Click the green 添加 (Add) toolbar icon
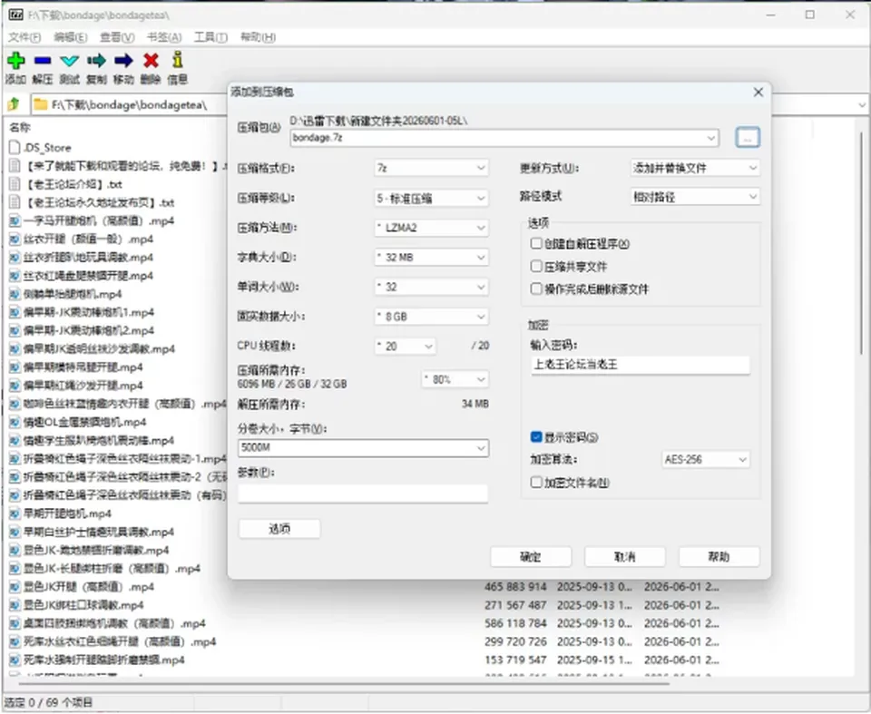Screen dimensions: 871x714 [x=15, y=60]
